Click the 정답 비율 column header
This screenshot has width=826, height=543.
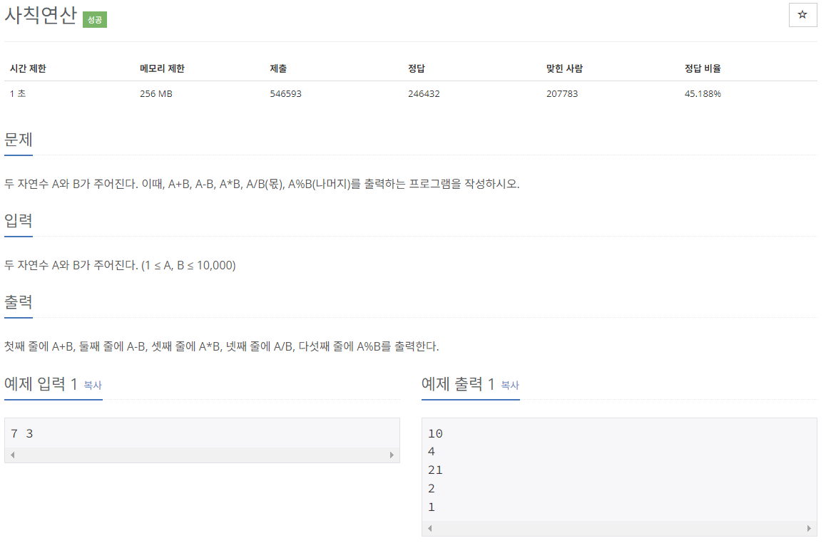click(703, 68)
